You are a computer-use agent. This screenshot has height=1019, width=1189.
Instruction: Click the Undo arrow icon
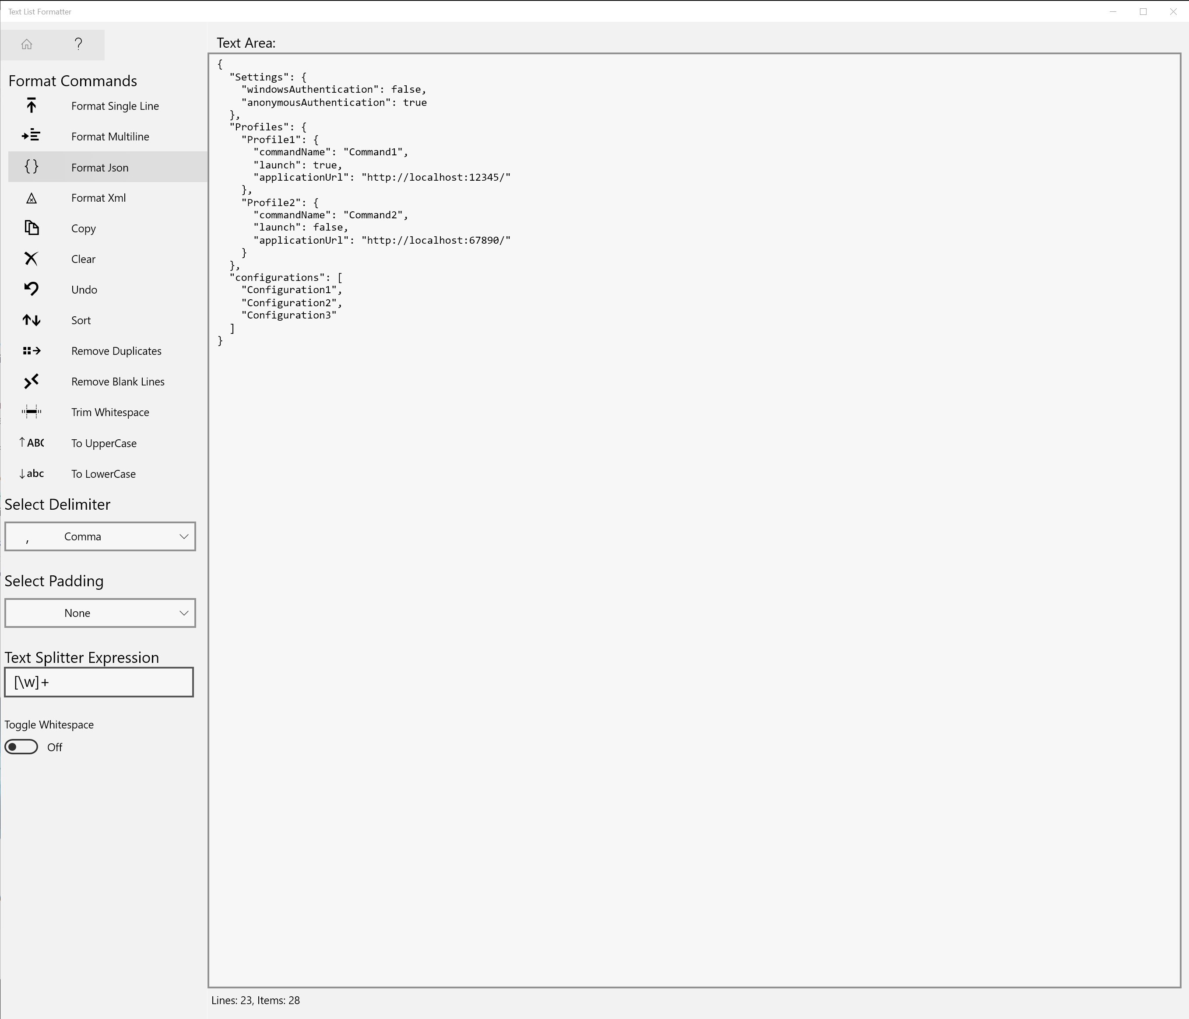32,290
